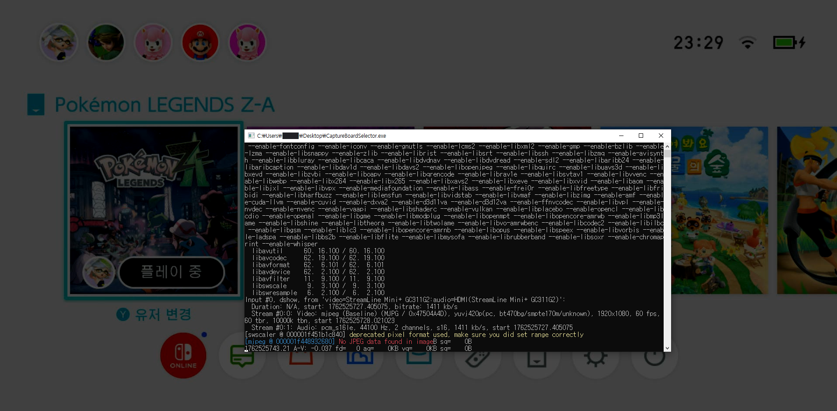This screenshot has height=411, width=837.
Task: Click the 23:29 clock display
Action: coord(699,43)
